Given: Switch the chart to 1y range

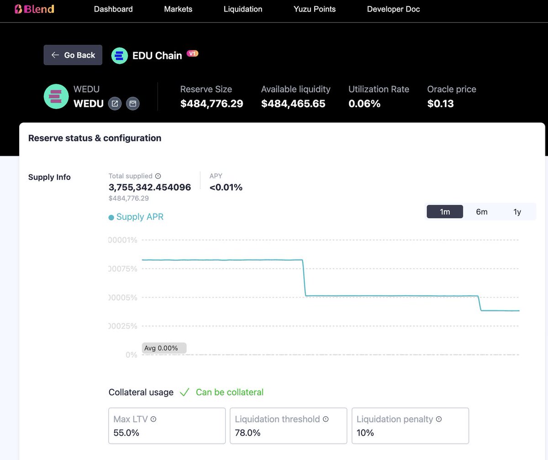Looking at the screenshot, I should point(517,212).
